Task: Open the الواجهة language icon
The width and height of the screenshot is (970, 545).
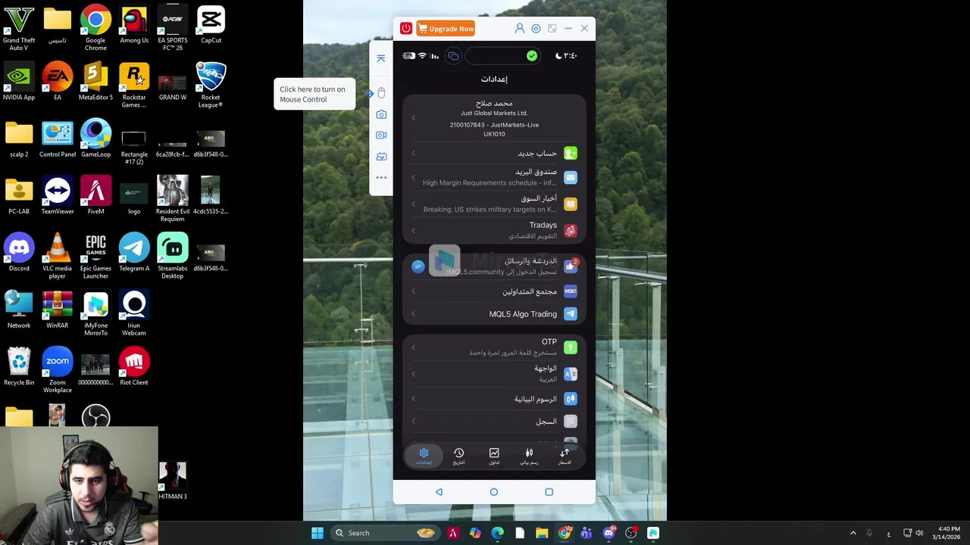Action: 571,374
